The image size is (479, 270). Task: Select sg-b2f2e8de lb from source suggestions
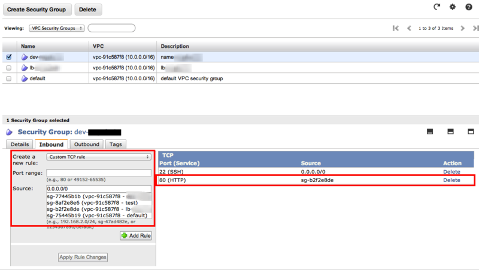pos(99,209)
